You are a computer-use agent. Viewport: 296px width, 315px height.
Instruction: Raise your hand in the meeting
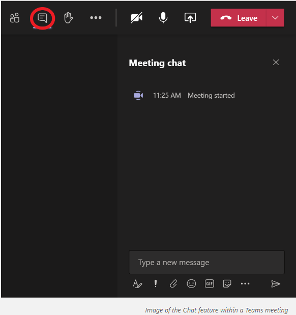(x=69, y=18)
